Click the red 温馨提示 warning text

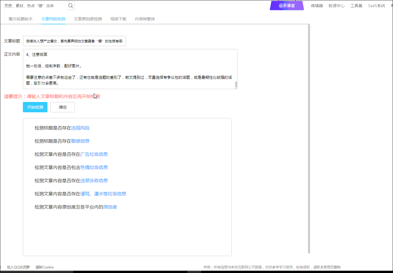click(52, 96)
